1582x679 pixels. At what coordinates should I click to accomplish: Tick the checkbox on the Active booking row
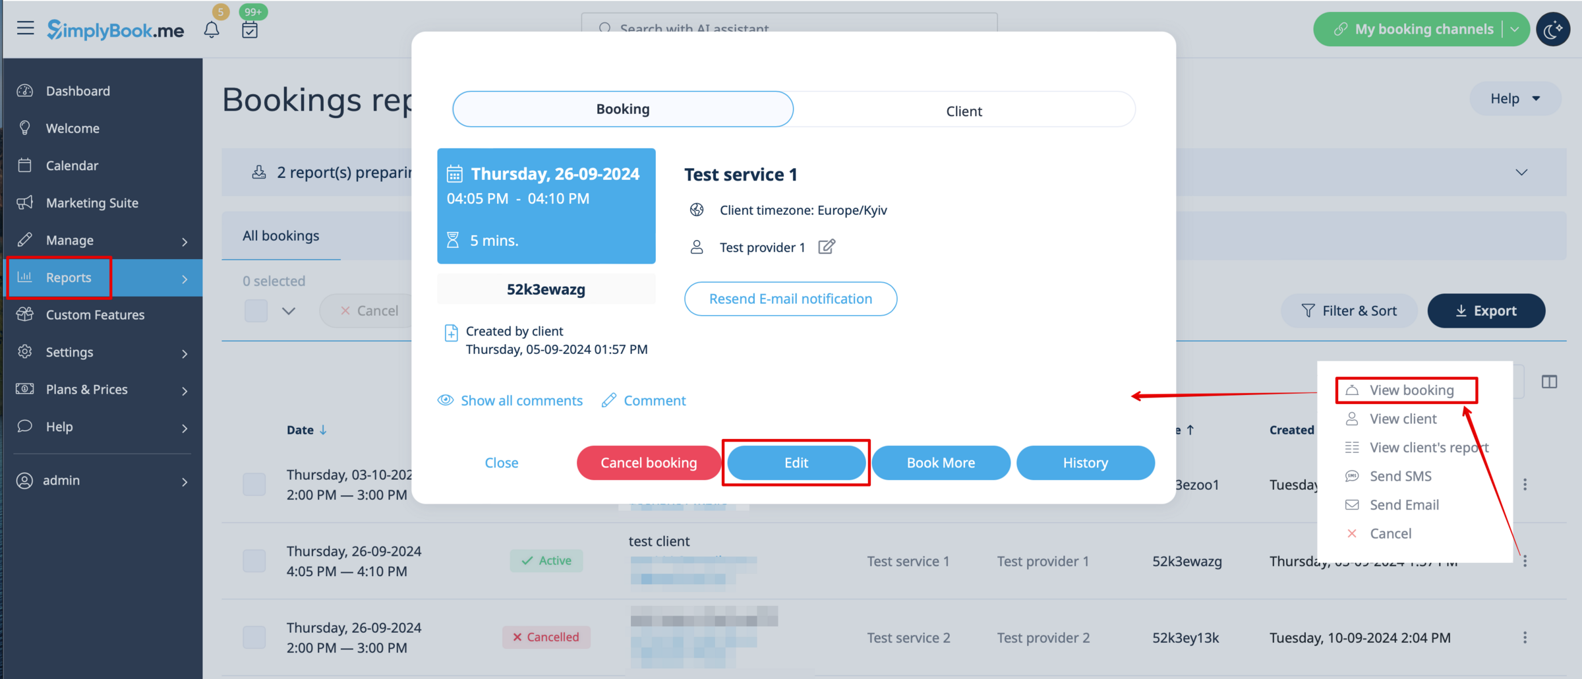click(x=254, y=560)
